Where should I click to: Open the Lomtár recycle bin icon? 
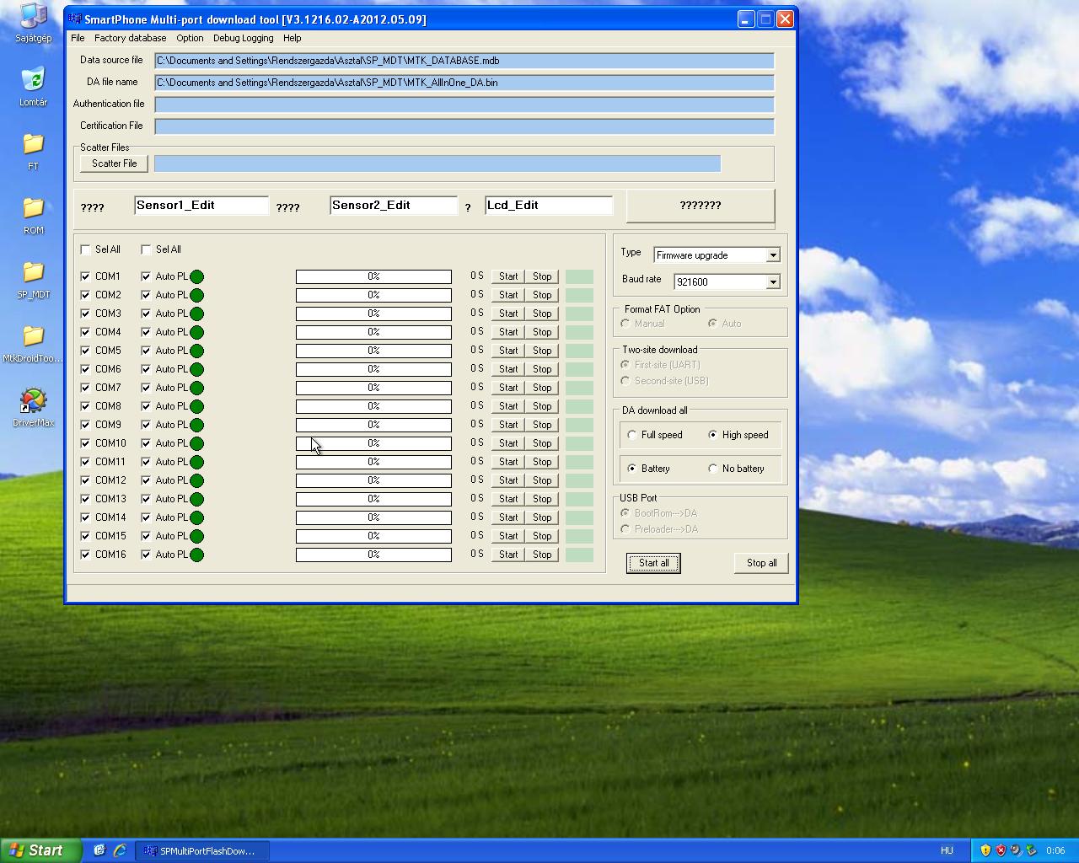tap(33, 87)
